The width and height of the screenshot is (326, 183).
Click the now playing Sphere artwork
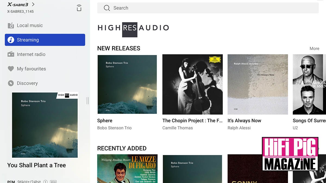tap(45, 125)
